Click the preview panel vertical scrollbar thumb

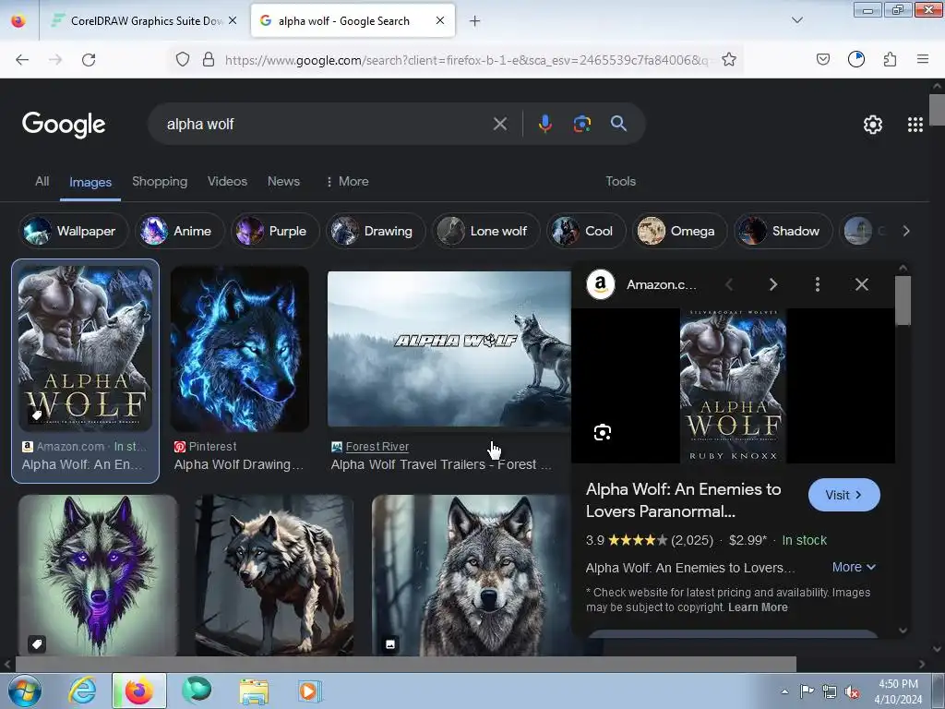[x=903, y=301]
